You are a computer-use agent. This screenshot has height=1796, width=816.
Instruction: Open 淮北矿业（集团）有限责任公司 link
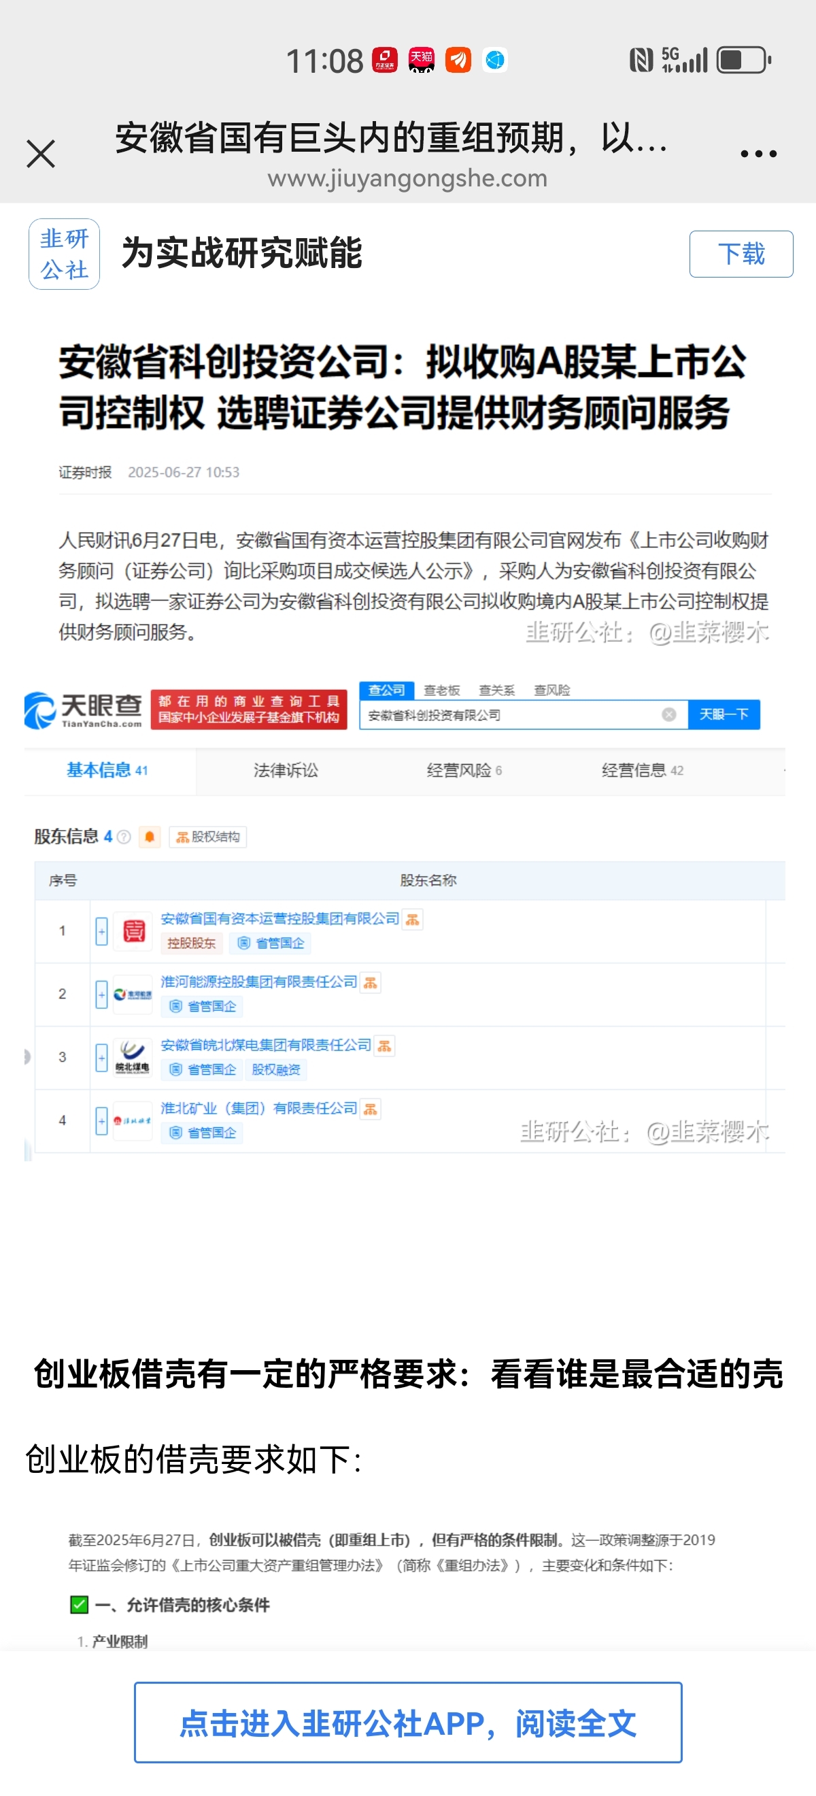coord(258,1109)
